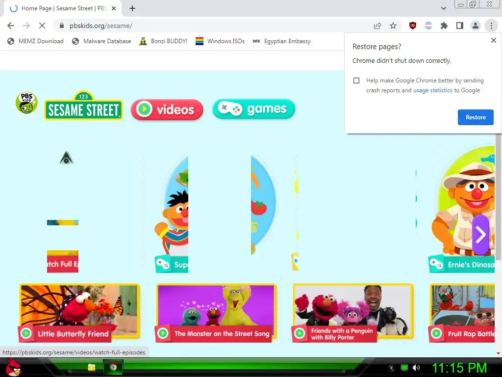Open the Chrome profile avatar
Viewport: 502px width, 377px height.
coord(476,26)
